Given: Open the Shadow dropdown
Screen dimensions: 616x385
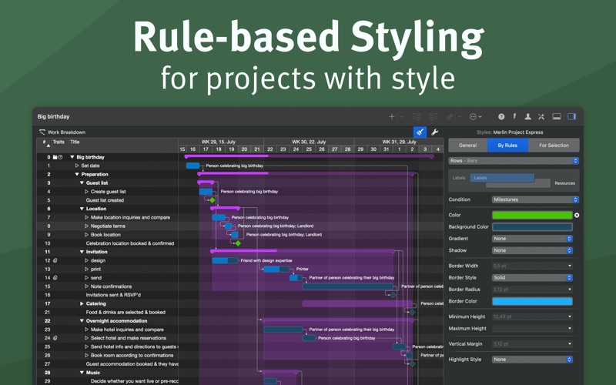Looking at the screenshot, I should pyautogui.click(x=532, y=251).
